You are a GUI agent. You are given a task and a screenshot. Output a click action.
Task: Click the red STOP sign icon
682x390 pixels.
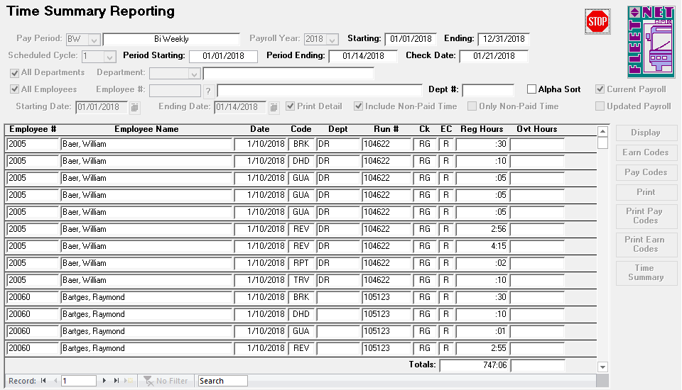(x=597, y=21)
